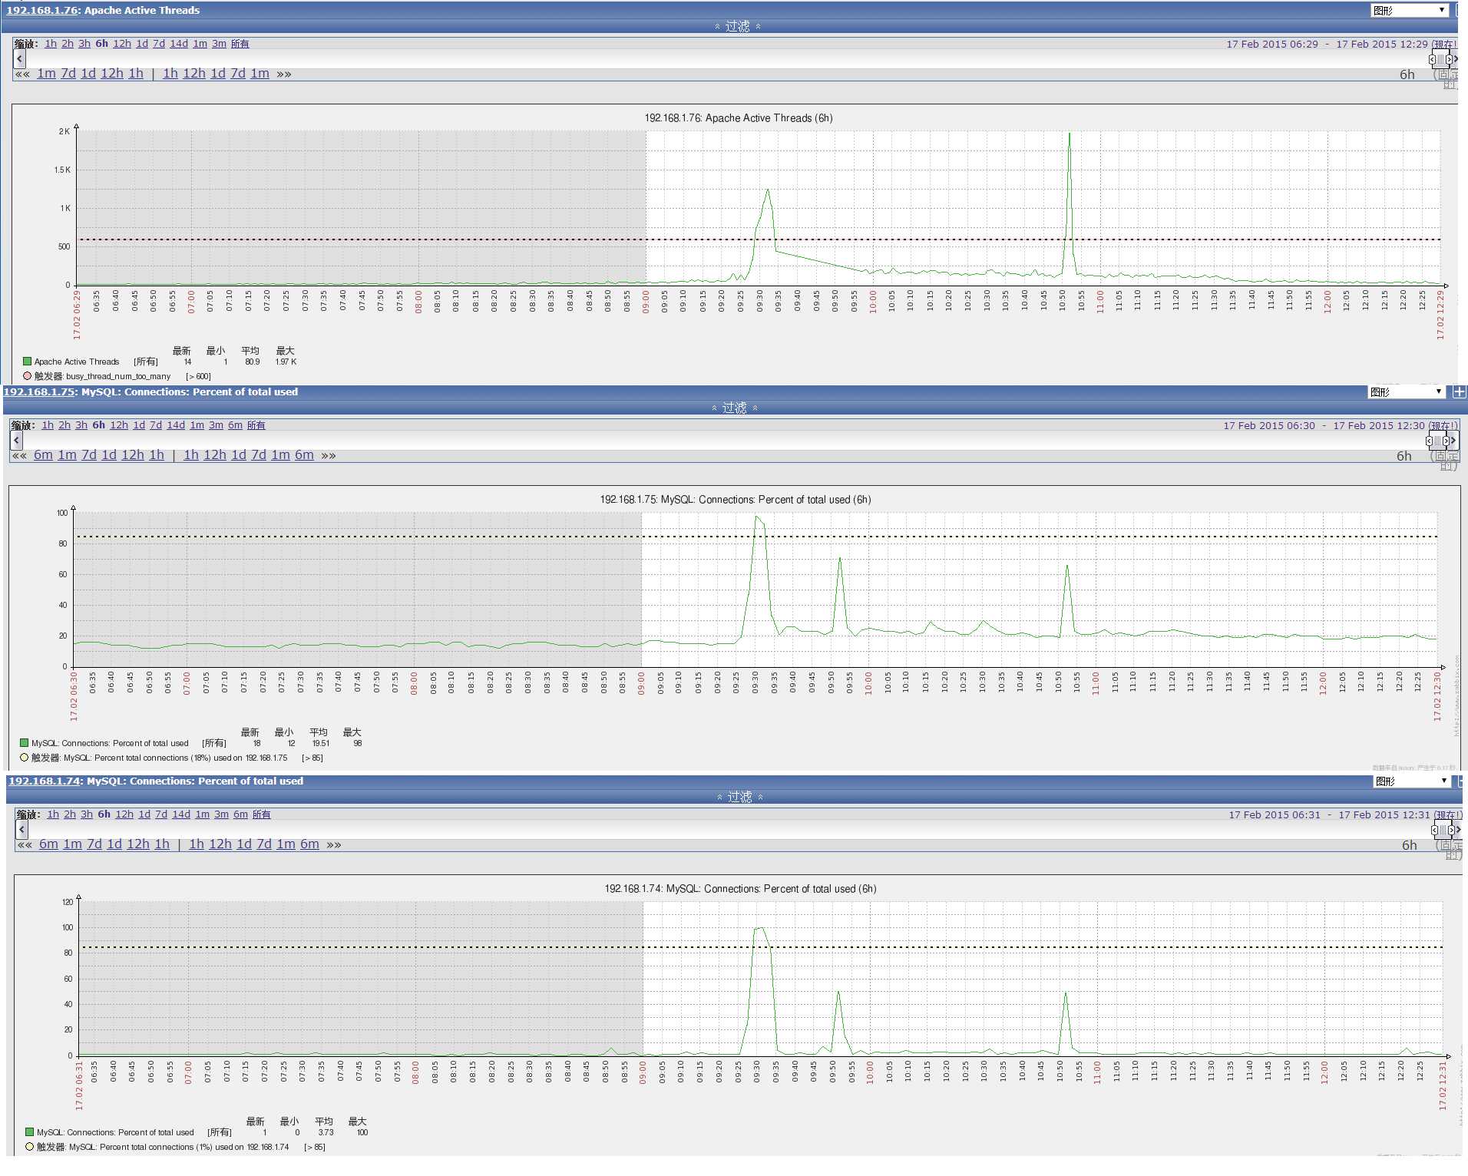The image size is (1468, 1176).
Task: Set Apache graph zoom to 3m
Action: [219, 44]
